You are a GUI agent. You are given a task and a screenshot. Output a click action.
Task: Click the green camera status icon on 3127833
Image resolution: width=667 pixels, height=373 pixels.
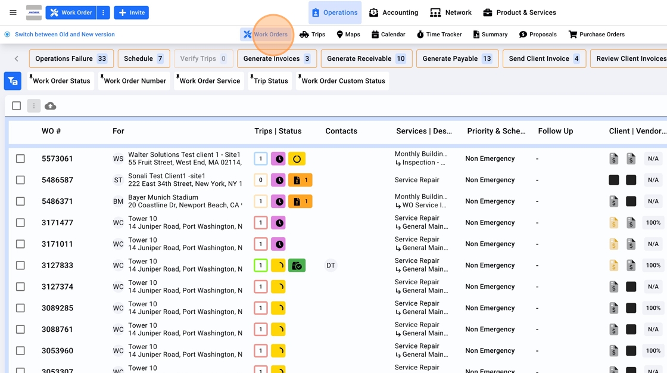(297, 266)
